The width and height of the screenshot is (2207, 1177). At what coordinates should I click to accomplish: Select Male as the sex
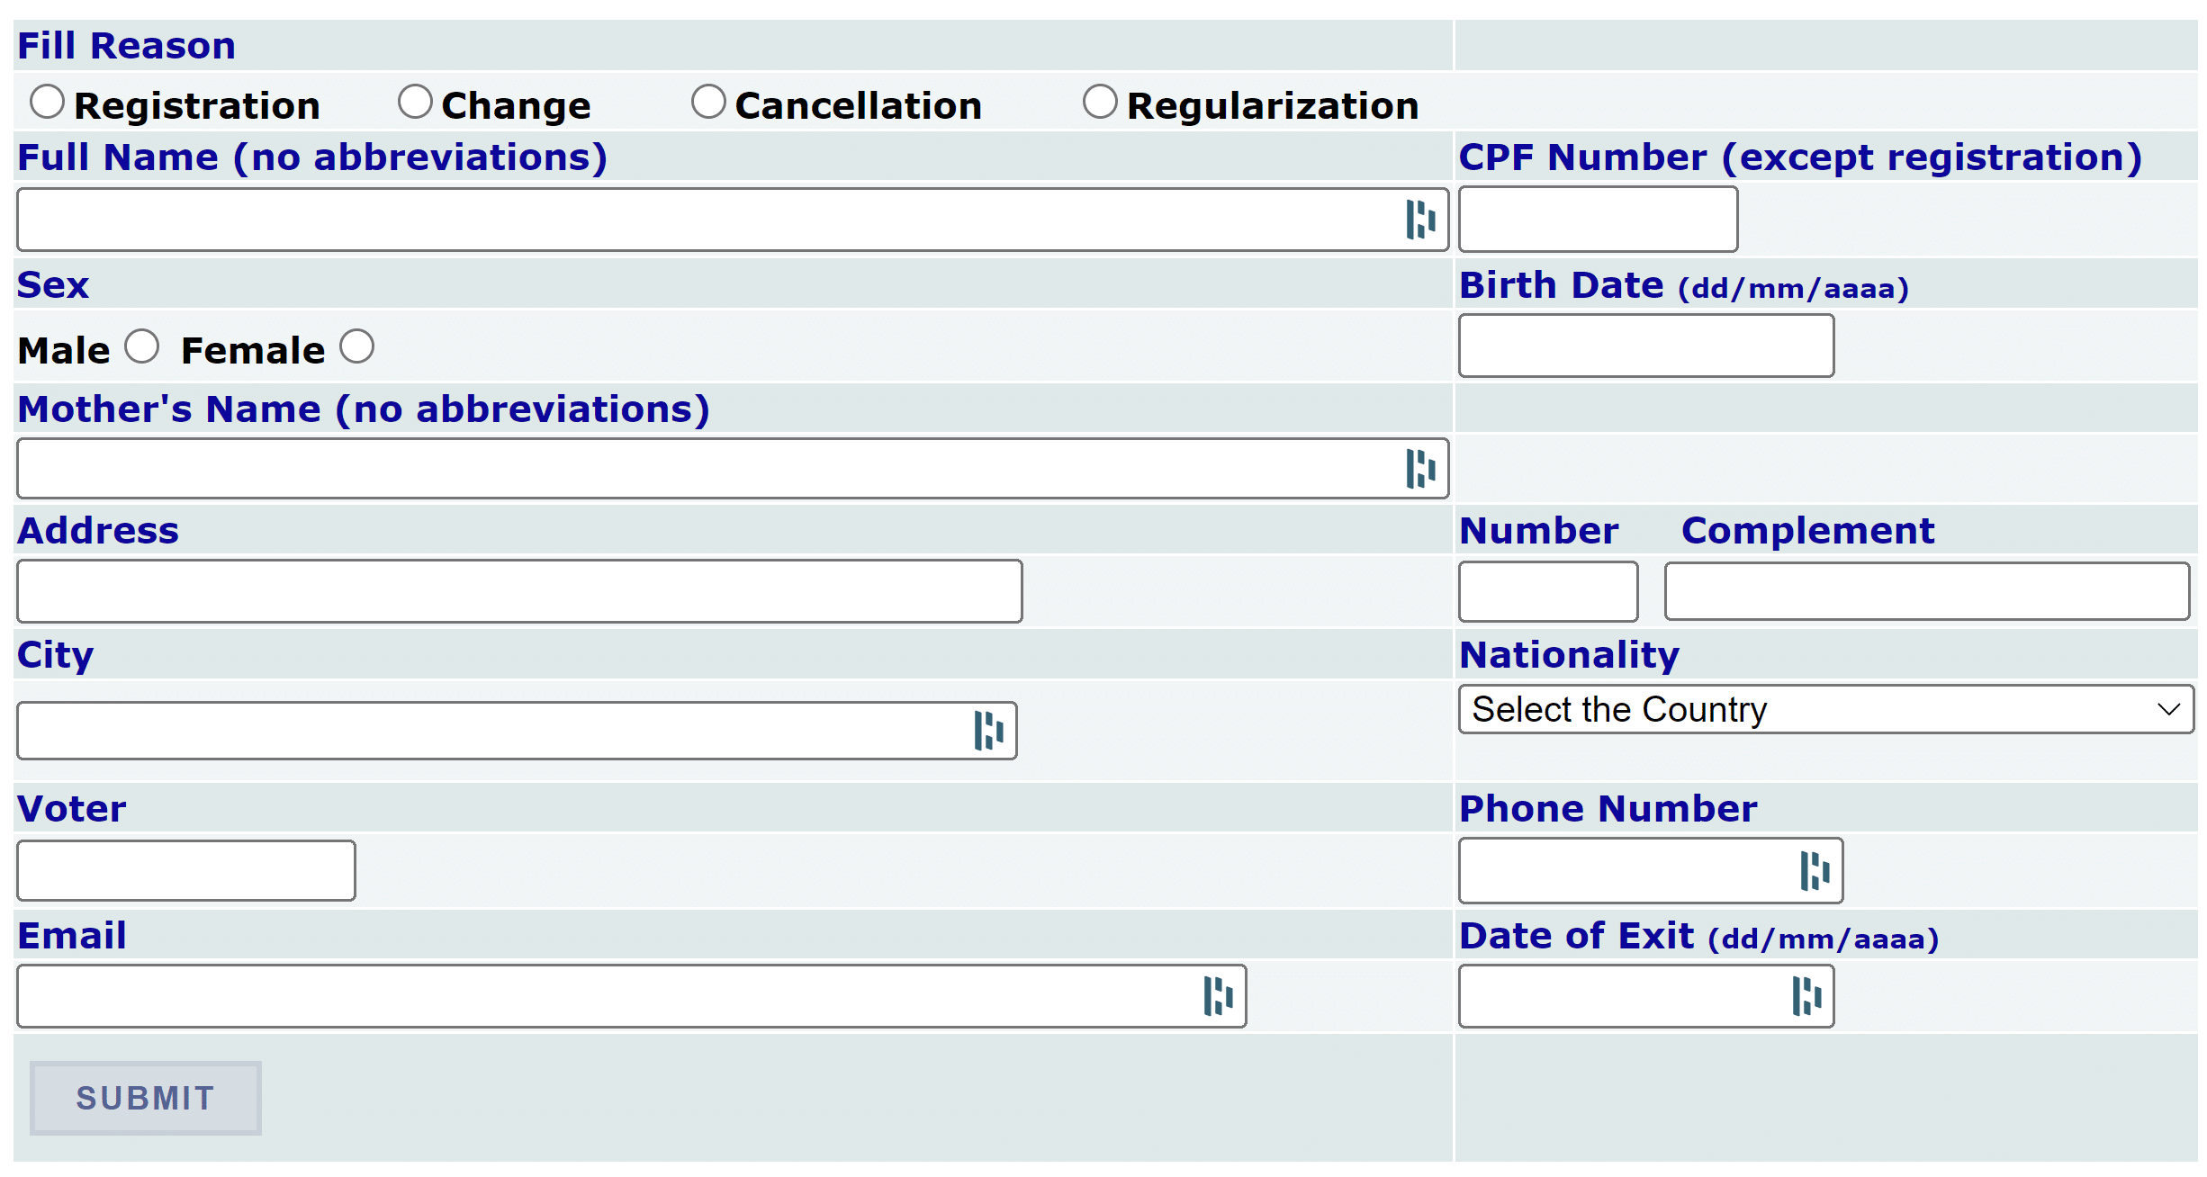coord(142,346)
